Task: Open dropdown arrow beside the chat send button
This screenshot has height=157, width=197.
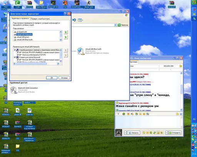Action: coord(167,133)
